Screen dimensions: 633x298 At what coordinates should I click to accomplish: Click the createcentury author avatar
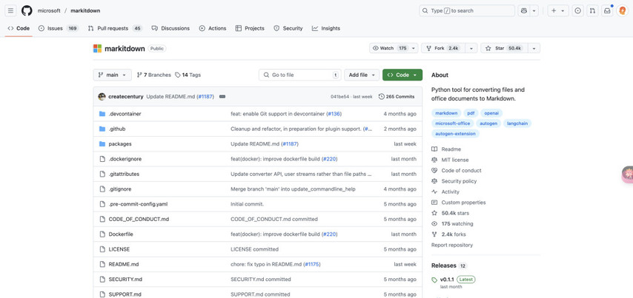coord(102,97)
